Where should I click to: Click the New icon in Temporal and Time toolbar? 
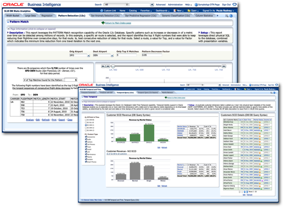(x=235, y=89)
